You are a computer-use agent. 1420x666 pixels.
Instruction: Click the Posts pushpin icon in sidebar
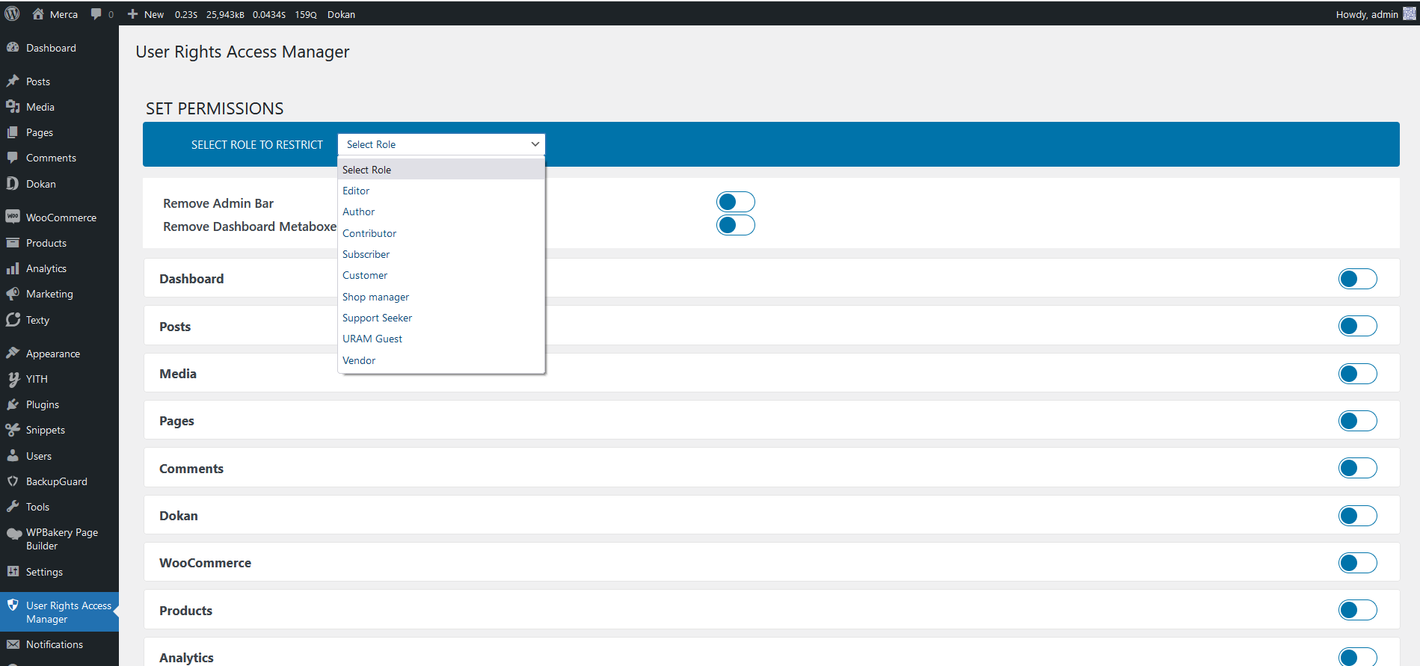(x=13, y=81)
